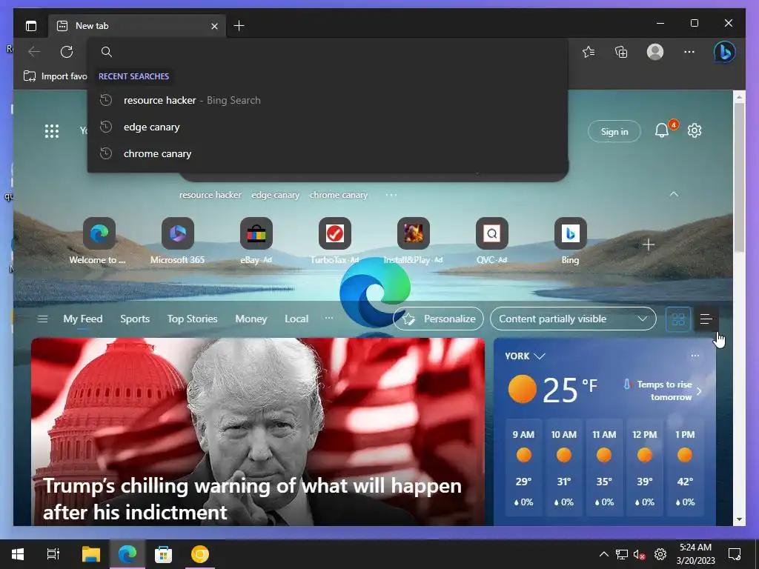
Task: Click the Personalize button
Action: coord(439,319)
